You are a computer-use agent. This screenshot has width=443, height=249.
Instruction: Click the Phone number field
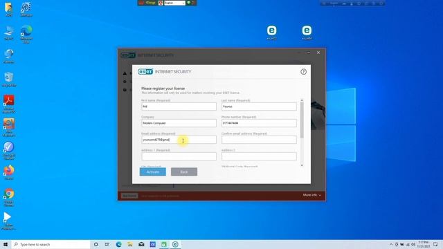pyautogui.click(x=259, y=123)
